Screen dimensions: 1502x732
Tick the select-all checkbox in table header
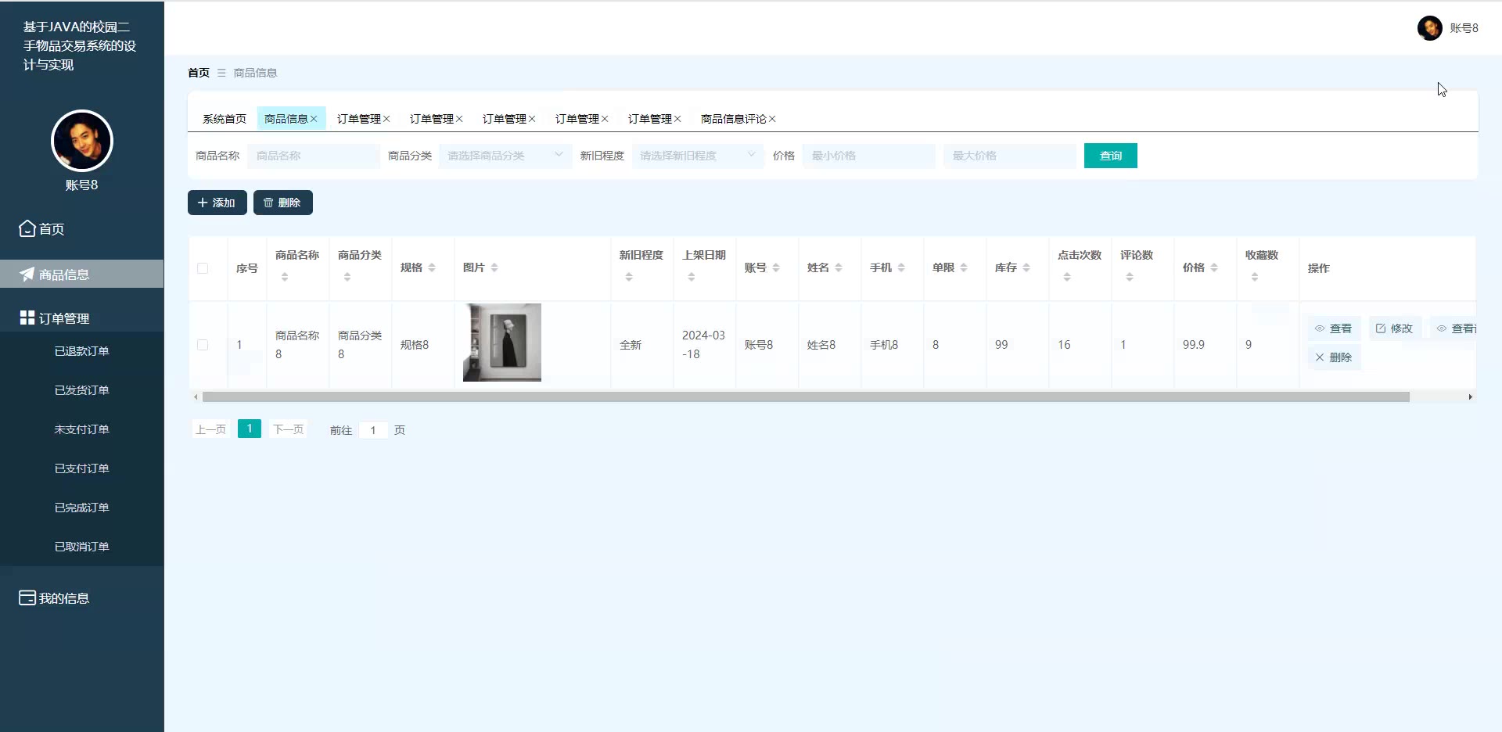tap(203, 268)
